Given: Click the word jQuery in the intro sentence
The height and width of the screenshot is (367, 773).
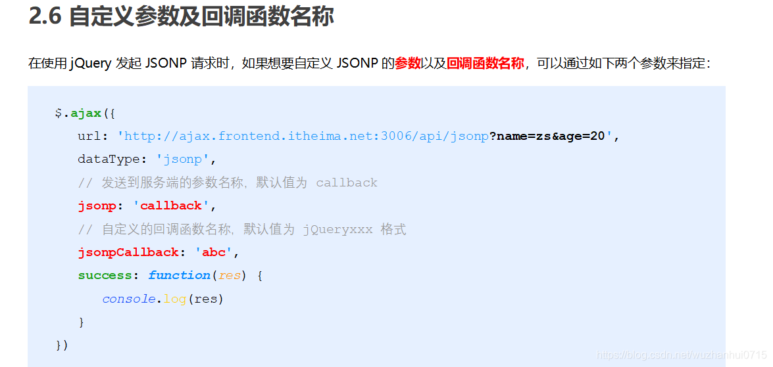Looking at the screenshot, I should point(91,64).
